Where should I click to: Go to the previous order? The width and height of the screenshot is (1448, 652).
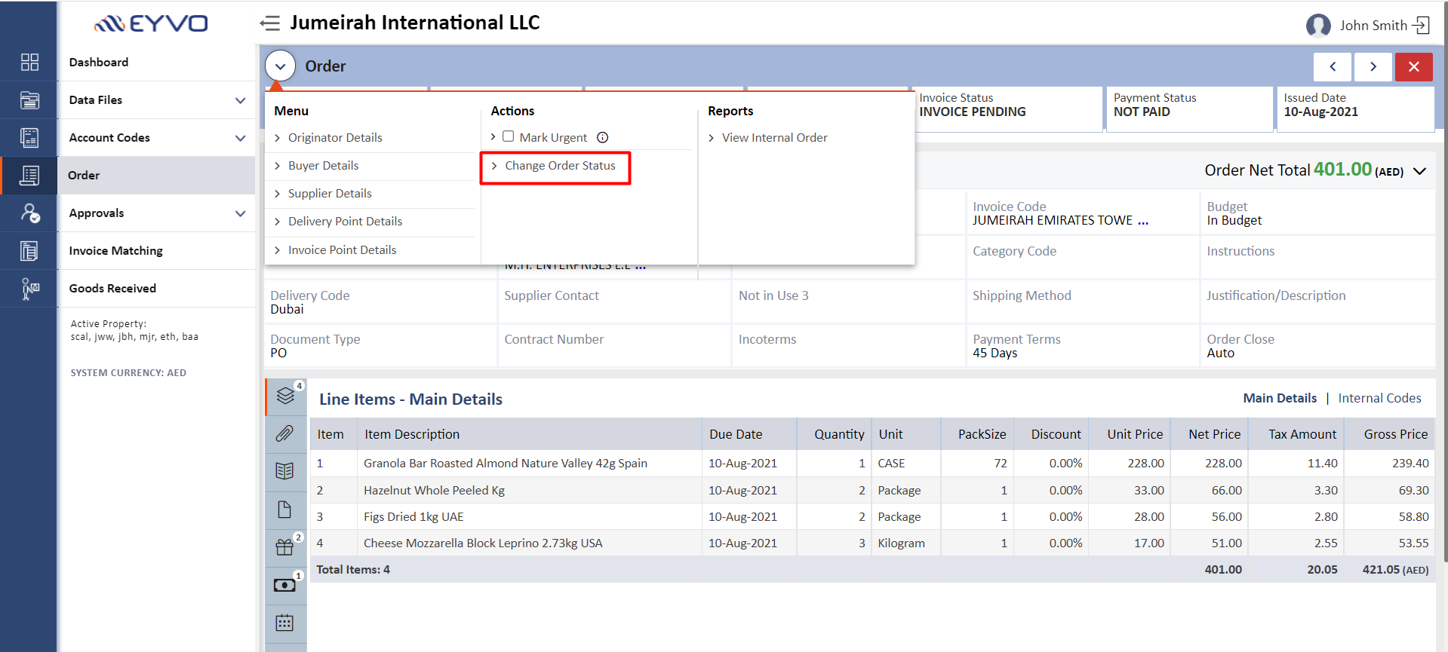pos(1333,66)
